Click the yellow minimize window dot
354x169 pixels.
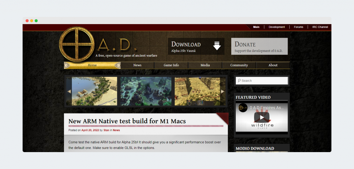pyautogui.click(x=31, y=21)
